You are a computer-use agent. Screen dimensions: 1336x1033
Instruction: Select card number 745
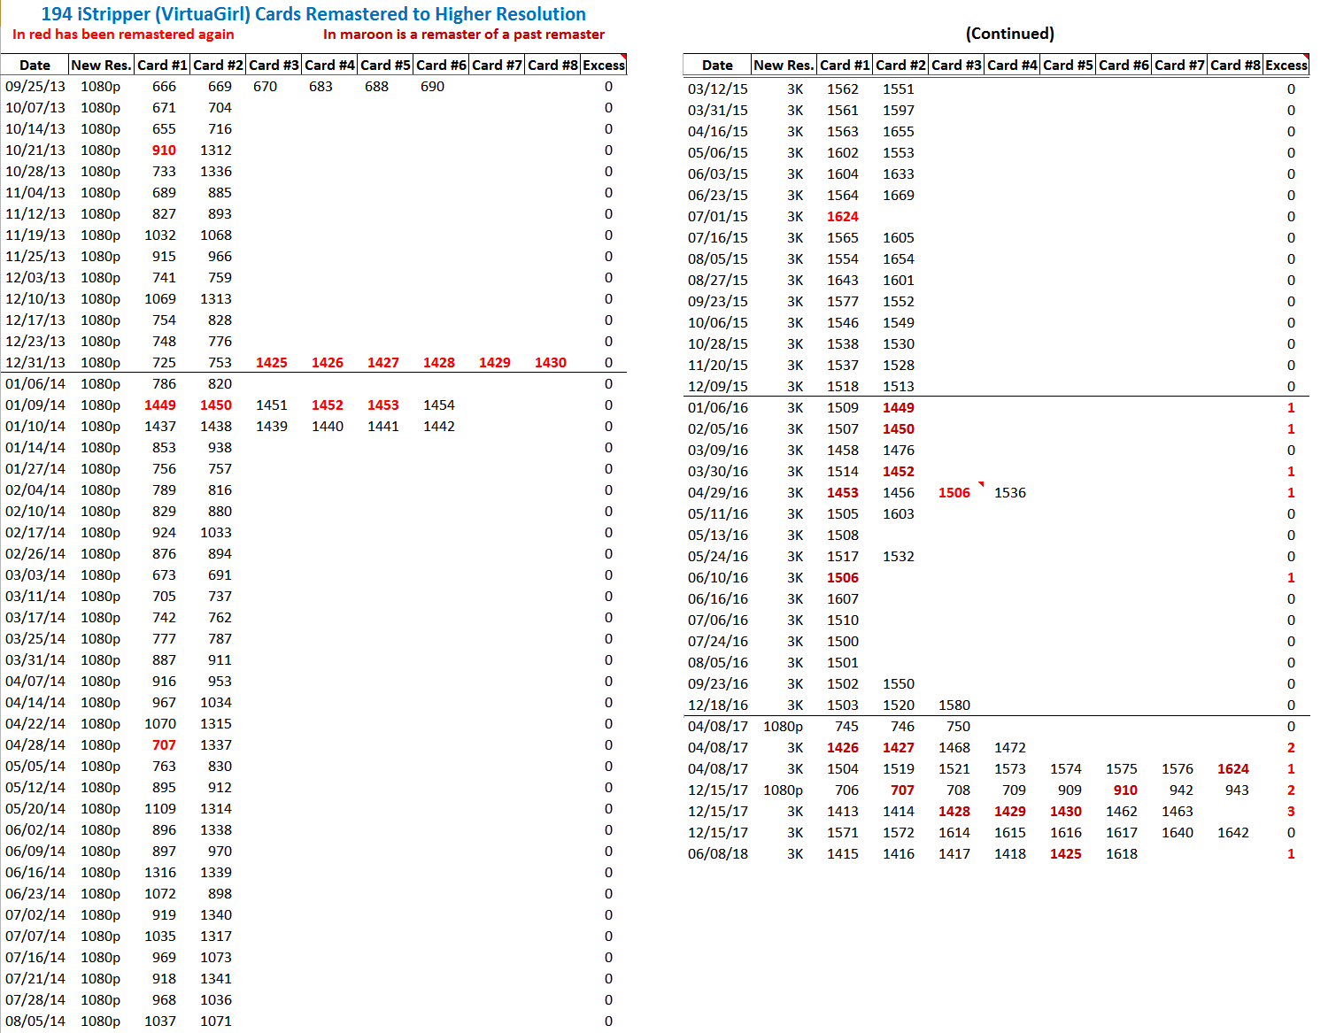pos(846,727)
